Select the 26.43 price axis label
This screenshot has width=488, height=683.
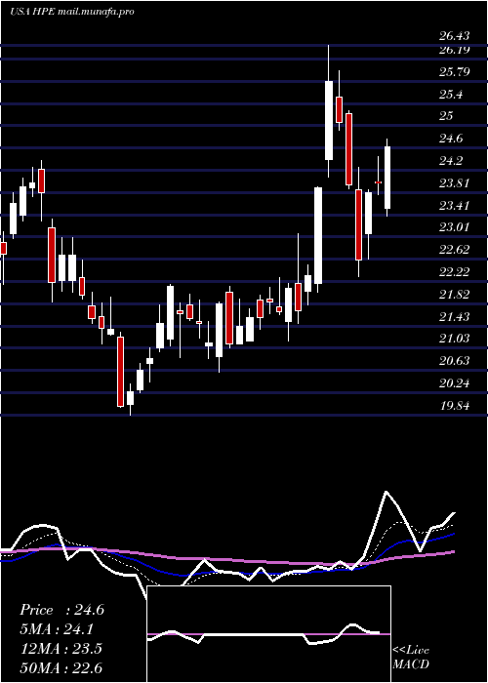(x=455, y=37)
